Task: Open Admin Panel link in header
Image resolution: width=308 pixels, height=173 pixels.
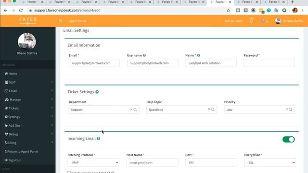Action: pyautogui.click(x=233, y=21)
